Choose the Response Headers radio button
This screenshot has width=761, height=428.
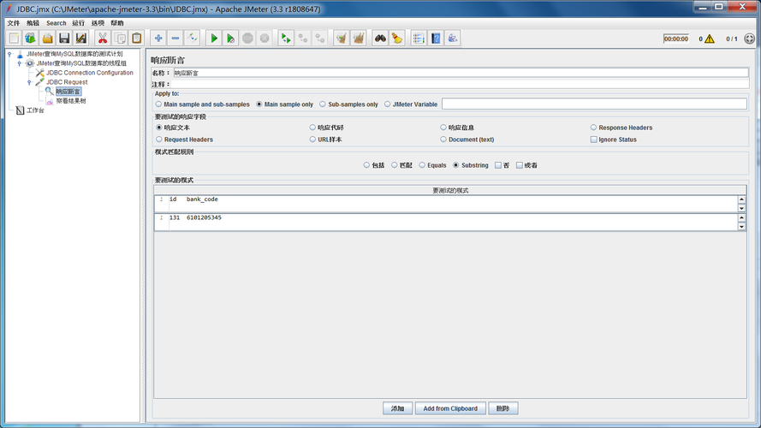click(593, 128)
